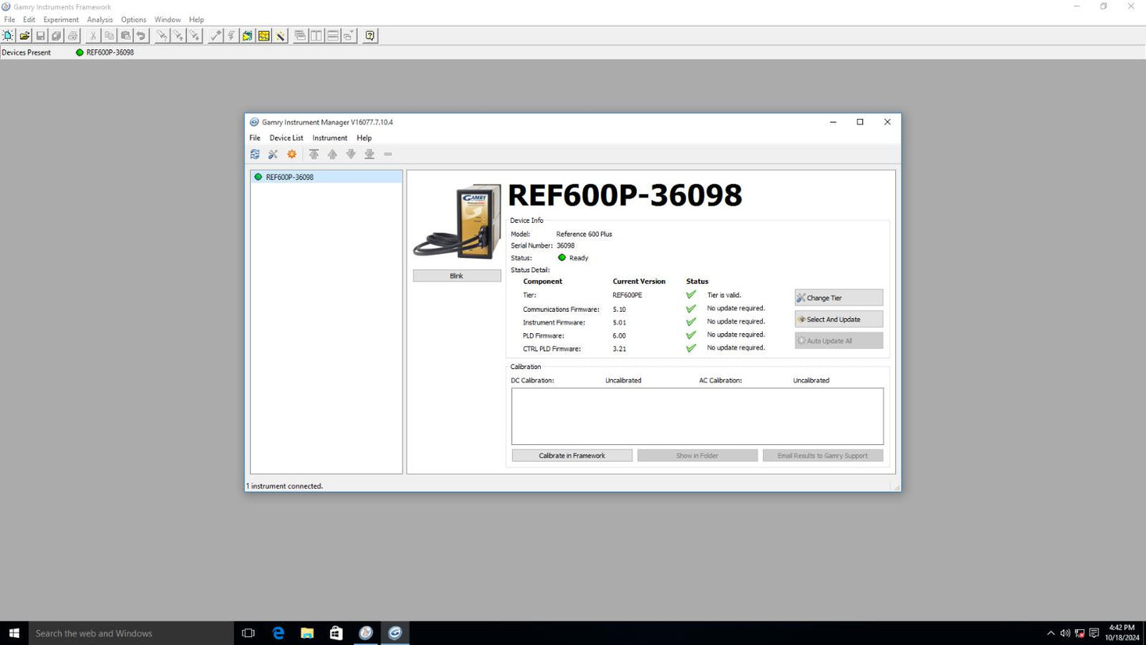Click the New file icon in Framework toolbar

[x=8, y=36]
